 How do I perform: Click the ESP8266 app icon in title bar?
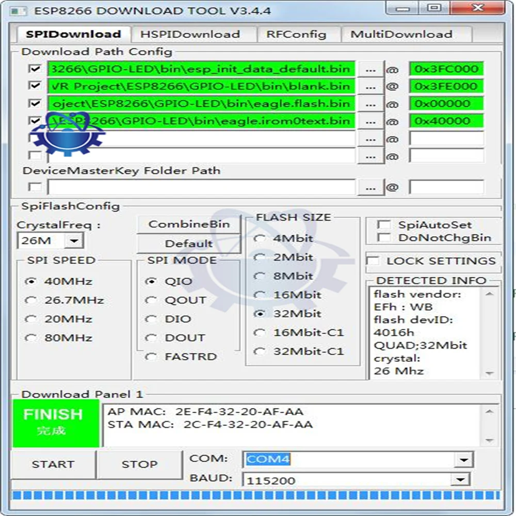pos(18,11)
